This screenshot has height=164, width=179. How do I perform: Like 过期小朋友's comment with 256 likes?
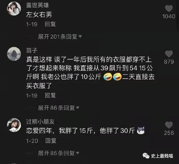pos(169,125)
